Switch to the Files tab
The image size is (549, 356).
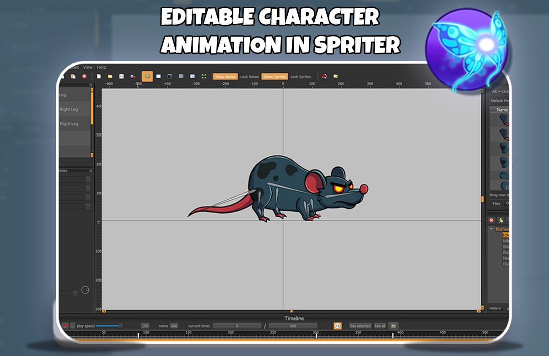[x=496, y=203]
